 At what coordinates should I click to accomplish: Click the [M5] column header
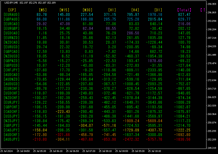point(43,10)
